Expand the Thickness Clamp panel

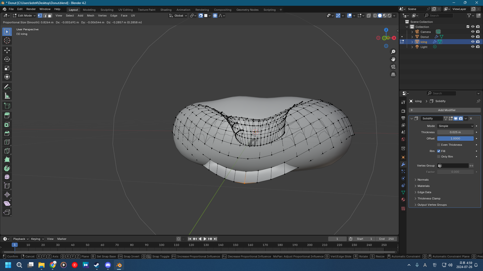(429, 198)
